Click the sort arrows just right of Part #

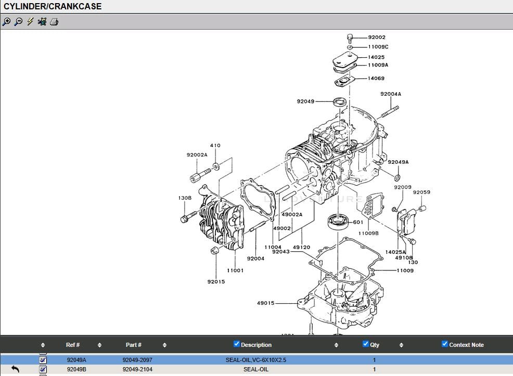click(x=164, y=345)
